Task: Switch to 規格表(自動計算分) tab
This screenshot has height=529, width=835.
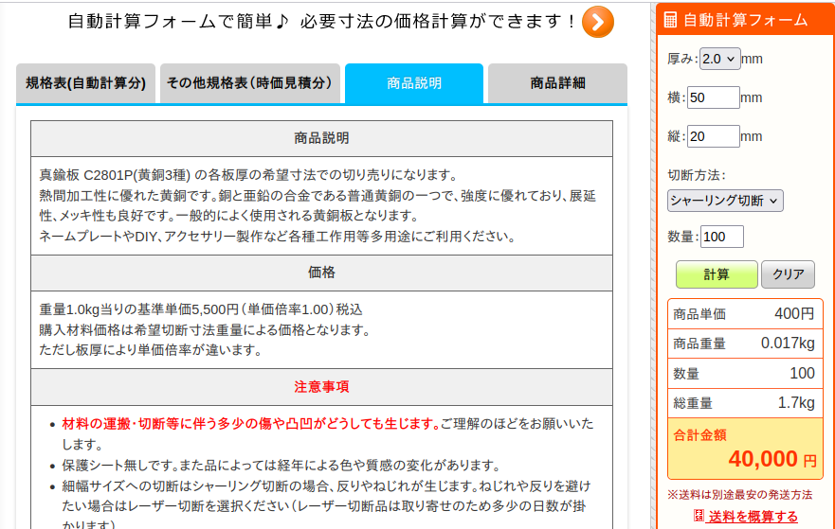Action: (x=85, y=83)
